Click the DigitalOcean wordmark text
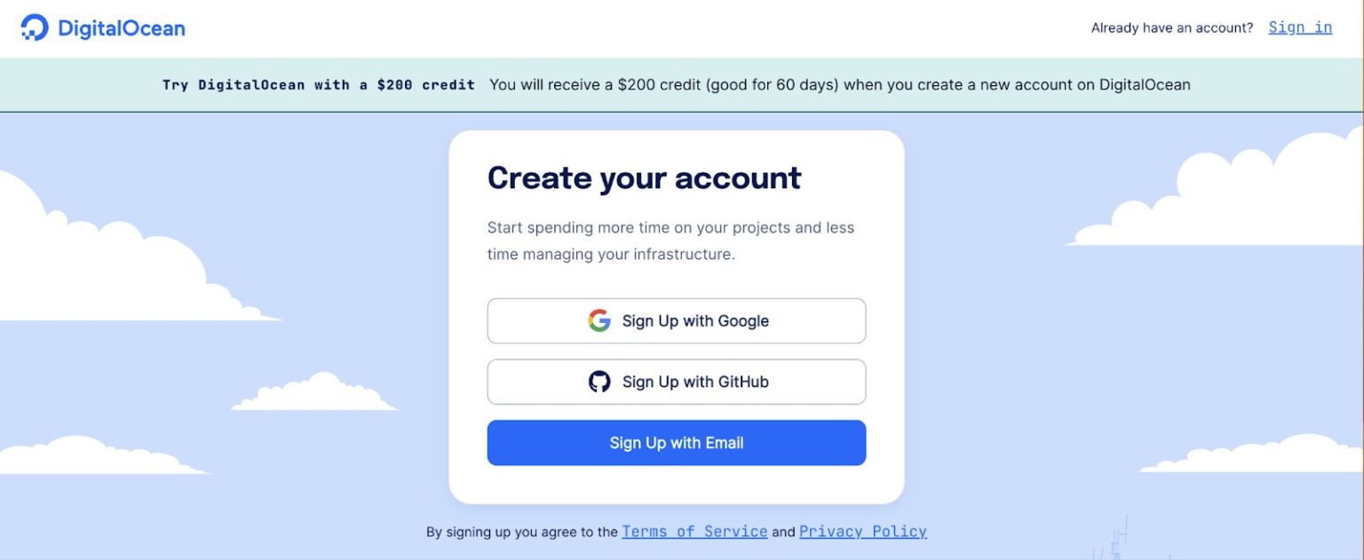 point(123,28)
